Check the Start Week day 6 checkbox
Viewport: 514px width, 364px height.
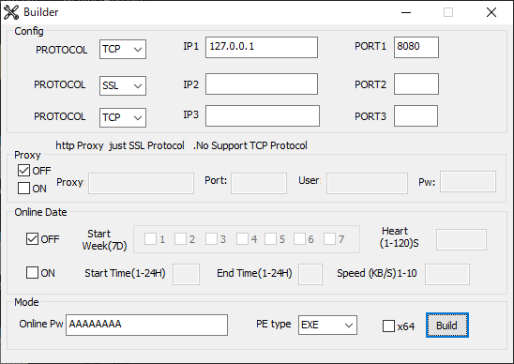click(x=299, y=239)
